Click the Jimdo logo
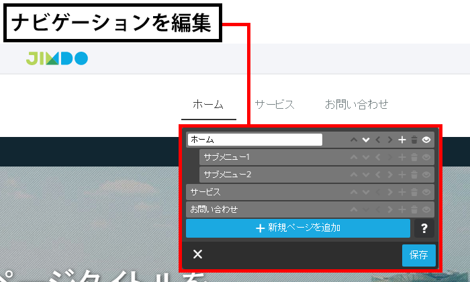The image size is (470, 282). tap(57, 58)
